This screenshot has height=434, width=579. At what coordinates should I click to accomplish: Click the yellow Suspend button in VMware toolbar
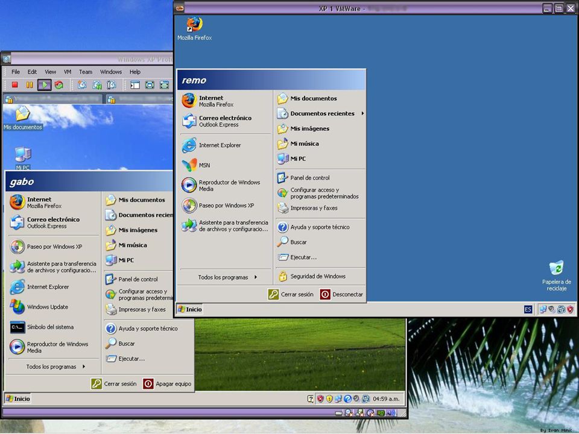tap(30, 85)
